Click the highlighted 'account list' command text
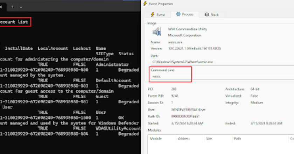The image size is (294, 154). click(14, 22)
